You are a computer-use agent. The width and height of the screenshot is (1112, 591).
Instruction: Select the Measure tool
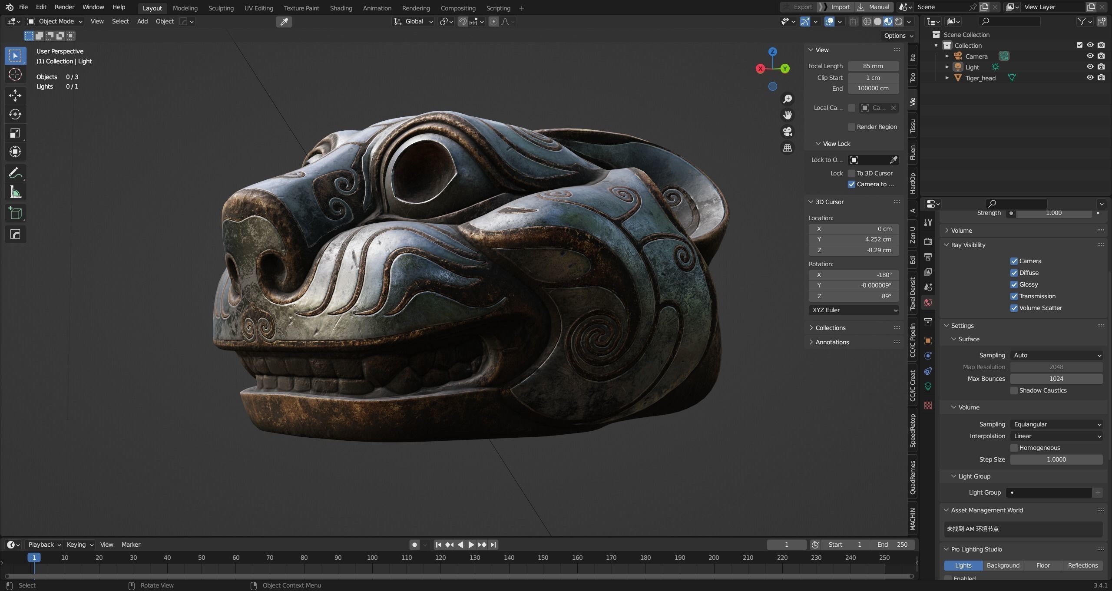pyautogui.click(x=15, y=192)
